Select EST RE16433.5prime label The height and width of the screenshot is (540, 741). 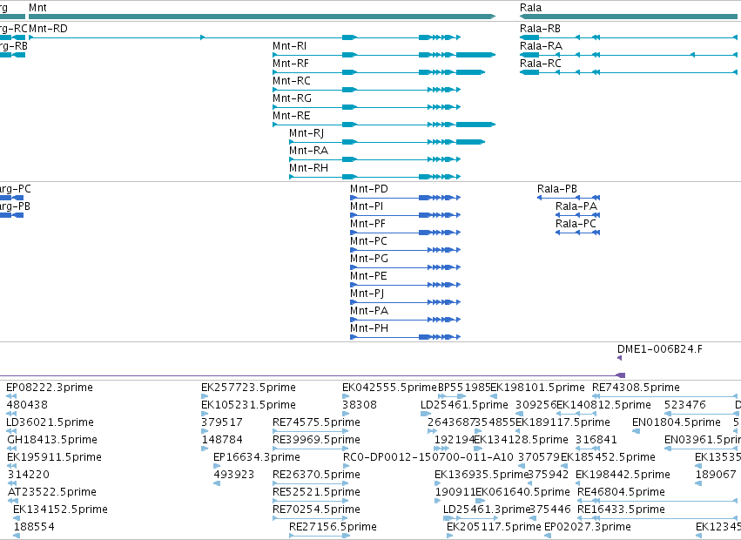[x=622, y=510]
